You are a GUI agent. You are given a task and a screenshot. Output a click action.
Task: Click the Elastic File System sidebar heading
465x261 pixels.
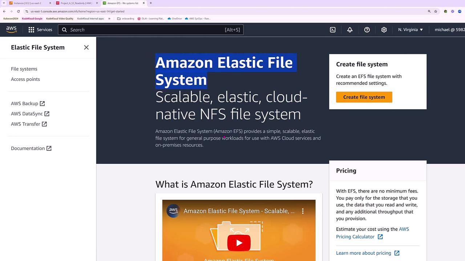pos(38,47)
